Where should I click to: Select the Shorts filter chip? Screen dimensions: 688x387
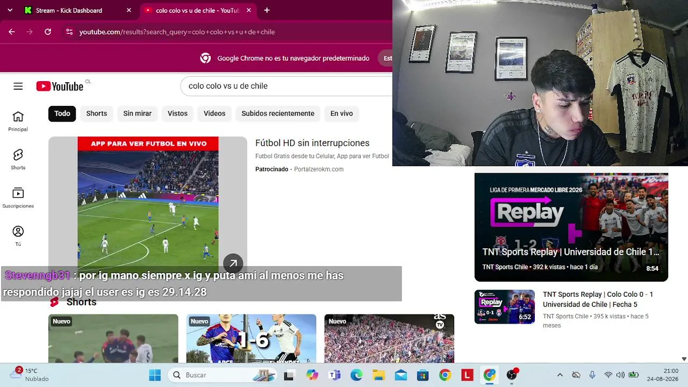[97, 113]
